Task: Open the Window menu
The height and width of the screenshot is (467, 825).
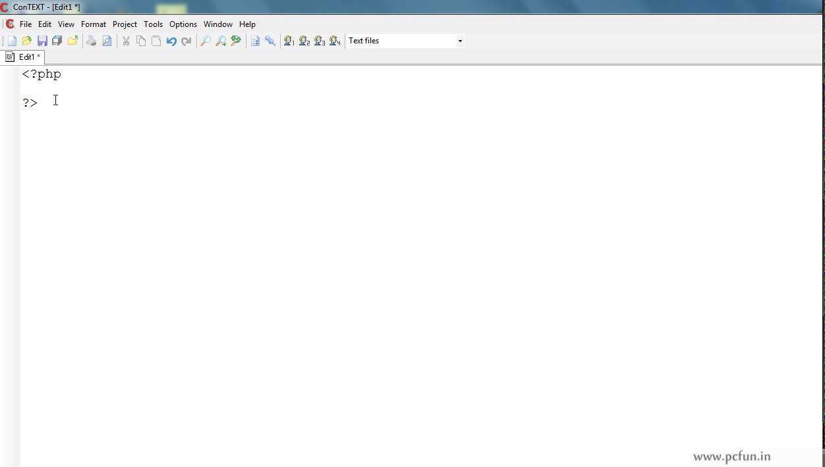Action: [218, 24]
